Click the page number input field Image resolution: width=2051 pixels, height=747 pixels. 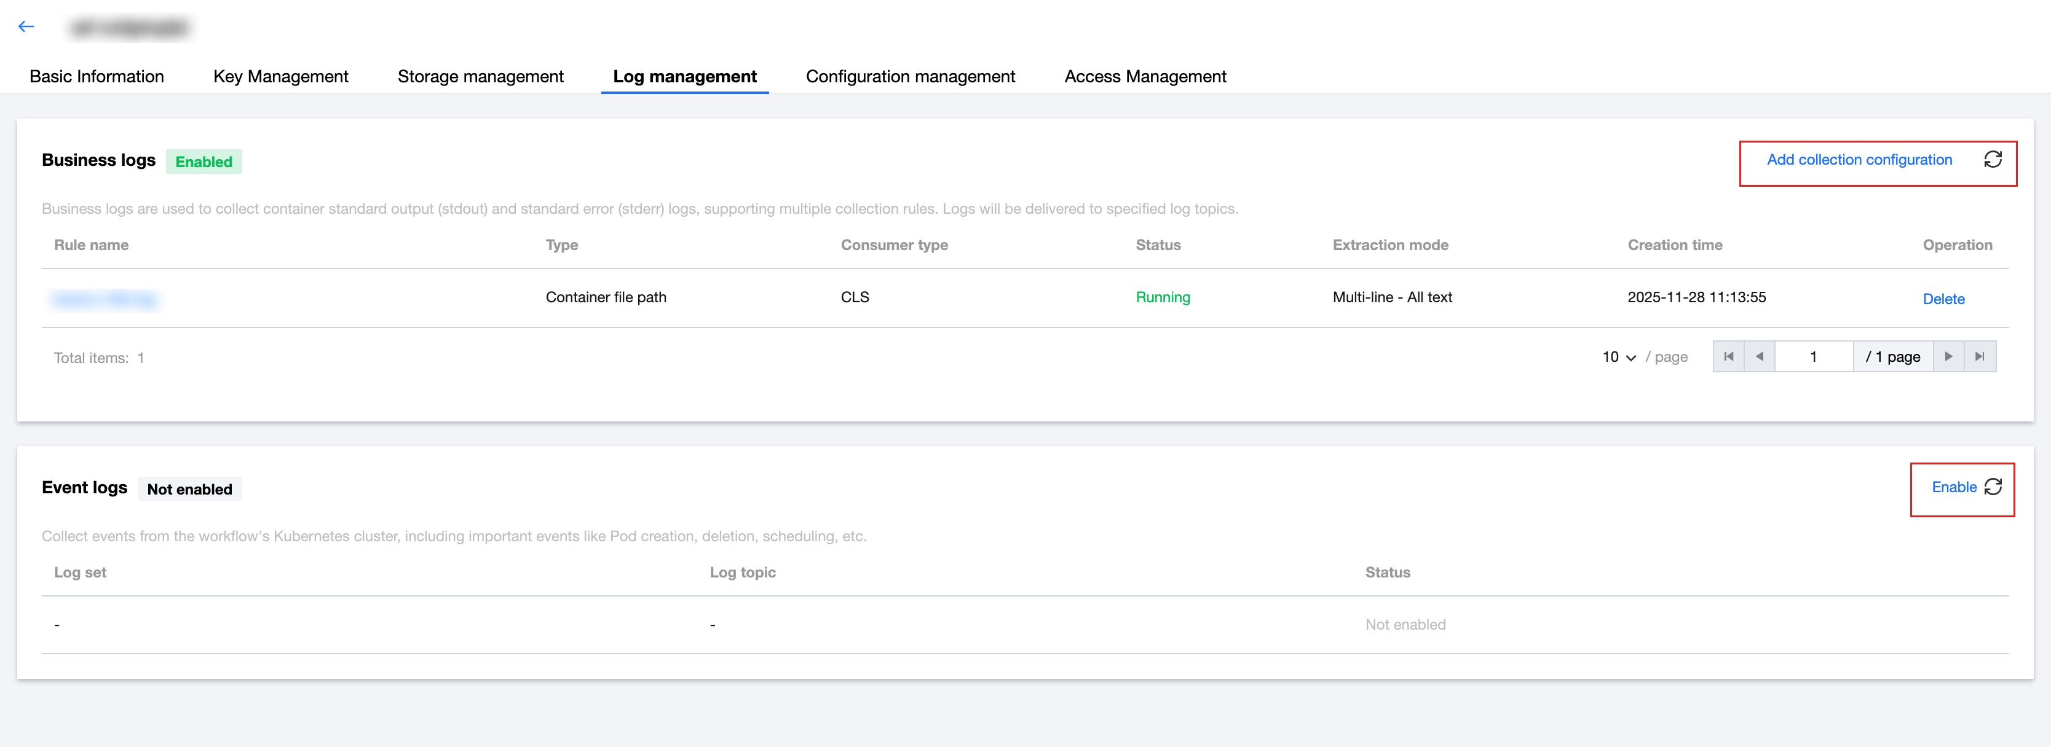click(x=1814, y=356)
